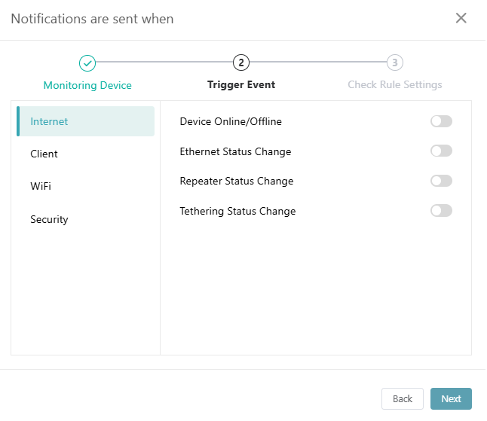Click the Monitoring Device checkmark step icon
The height and width of the screenshot is (421, 487).
click(x=87, y=63)
